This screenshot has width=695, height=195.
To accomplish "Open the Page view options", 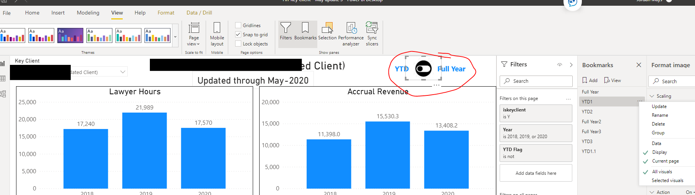I will (194, 34).
